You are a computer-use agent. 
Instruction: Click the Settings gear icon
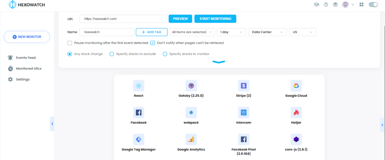click(x=10, y=79)
